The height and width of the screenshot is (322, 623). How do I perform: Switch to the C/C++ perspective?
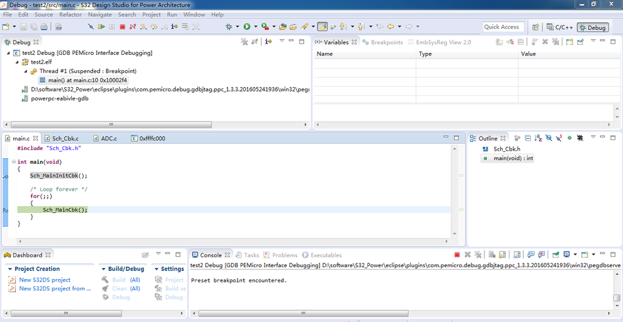click(x=560, y=27)
